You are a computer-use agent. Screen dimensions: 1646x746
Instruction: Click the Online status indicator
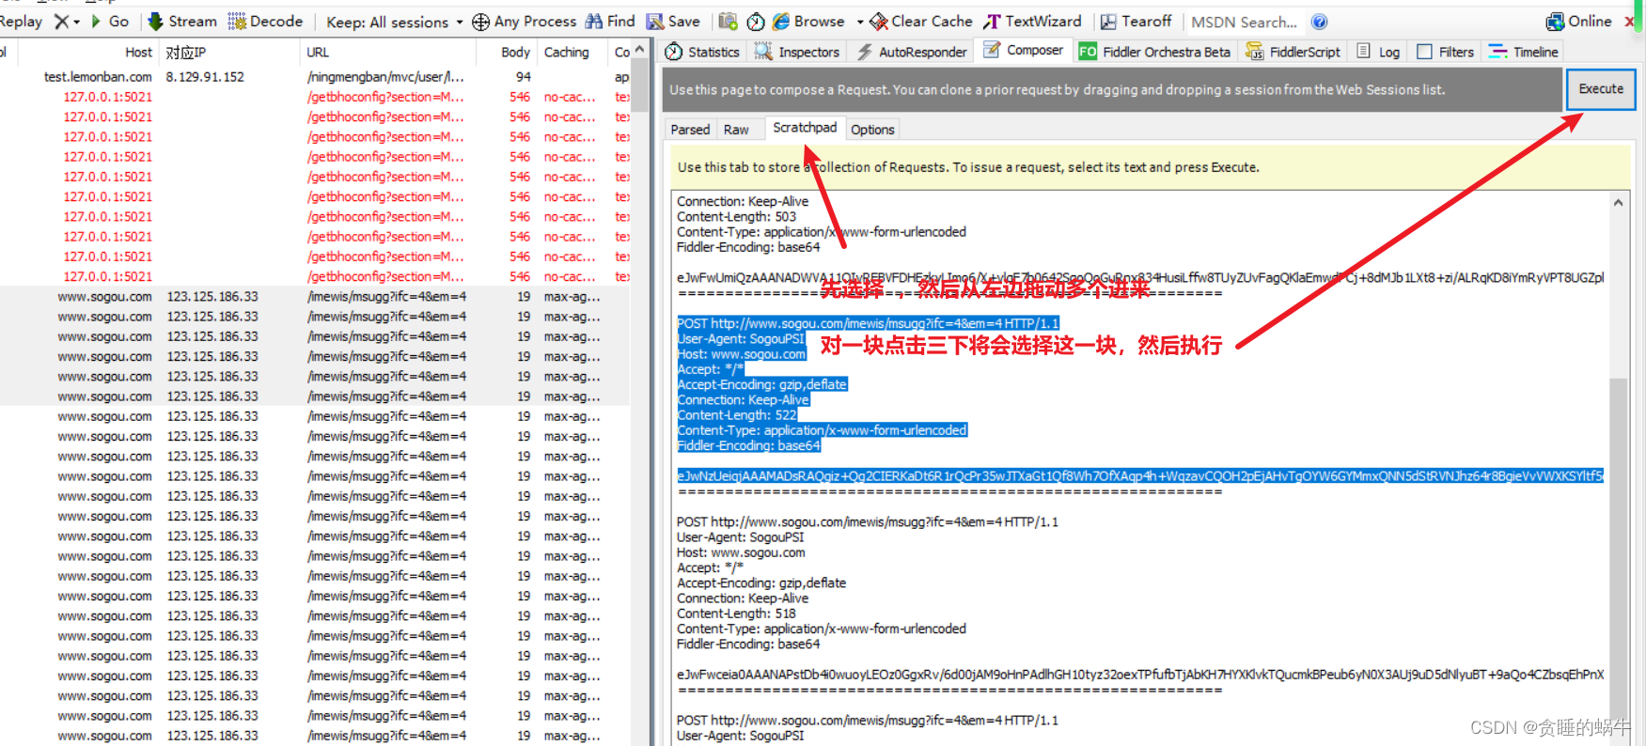[x=1579, y=21]
